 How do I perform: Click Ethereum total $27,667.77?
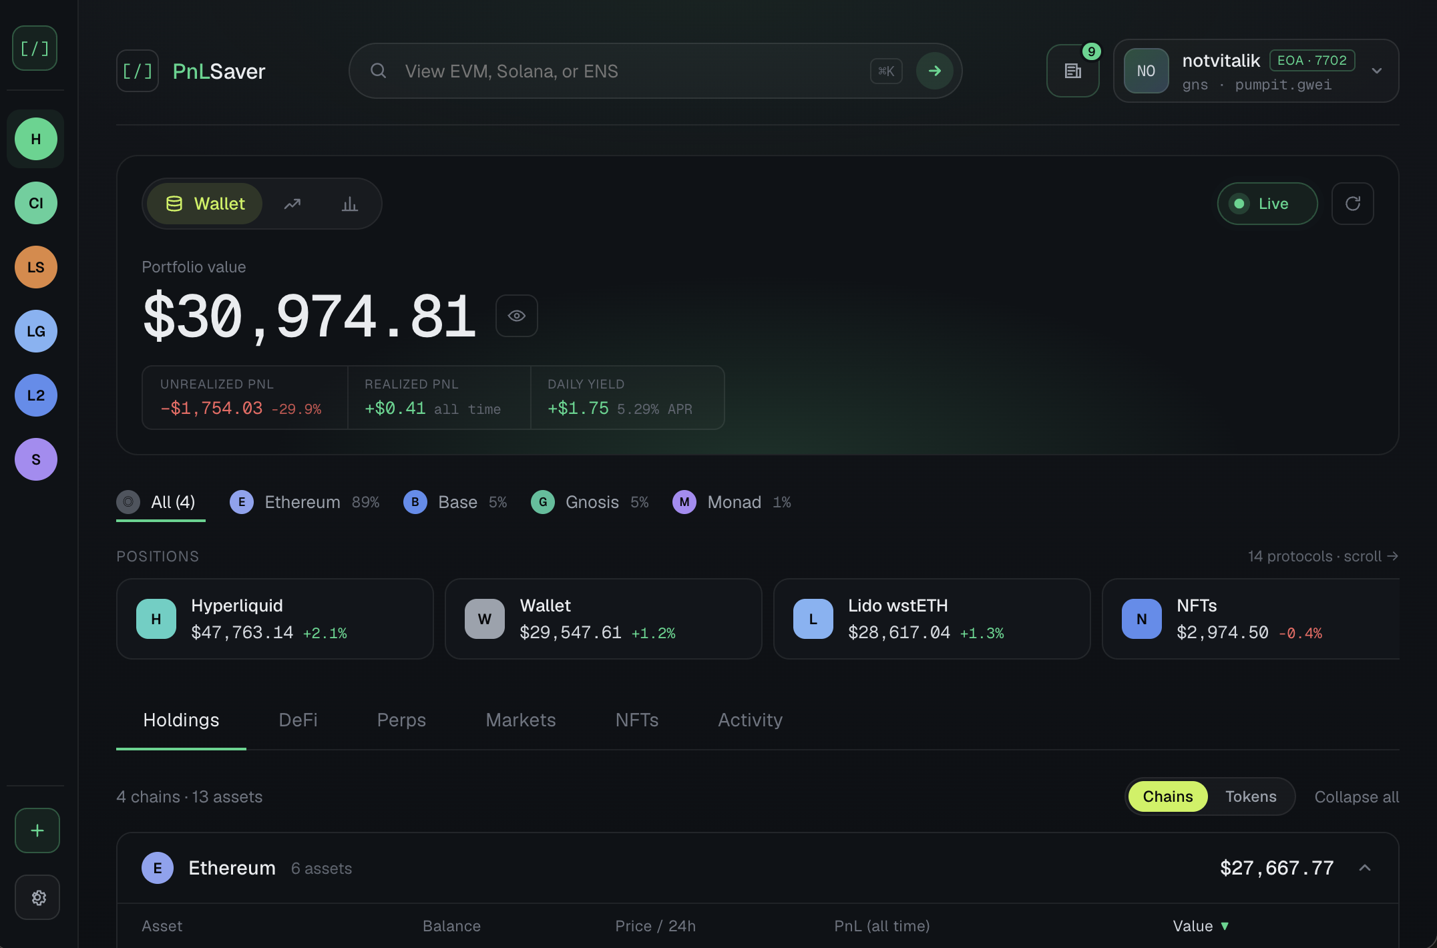click(1277, 868)
